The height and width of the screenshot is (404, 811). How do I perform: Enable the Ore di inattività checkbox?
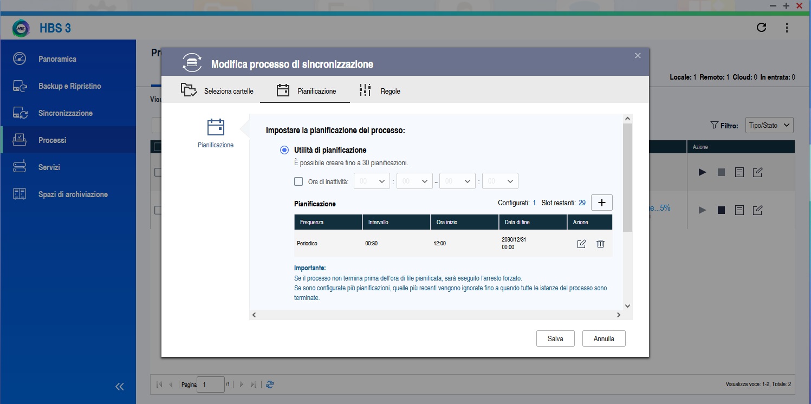coord(299,181)
